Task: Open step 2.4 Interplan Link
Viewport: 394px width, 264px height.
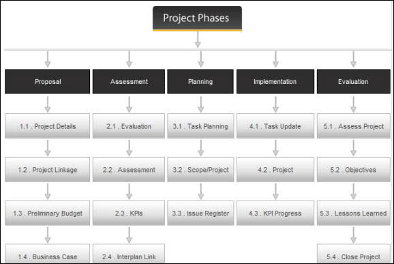Action: 129,254
